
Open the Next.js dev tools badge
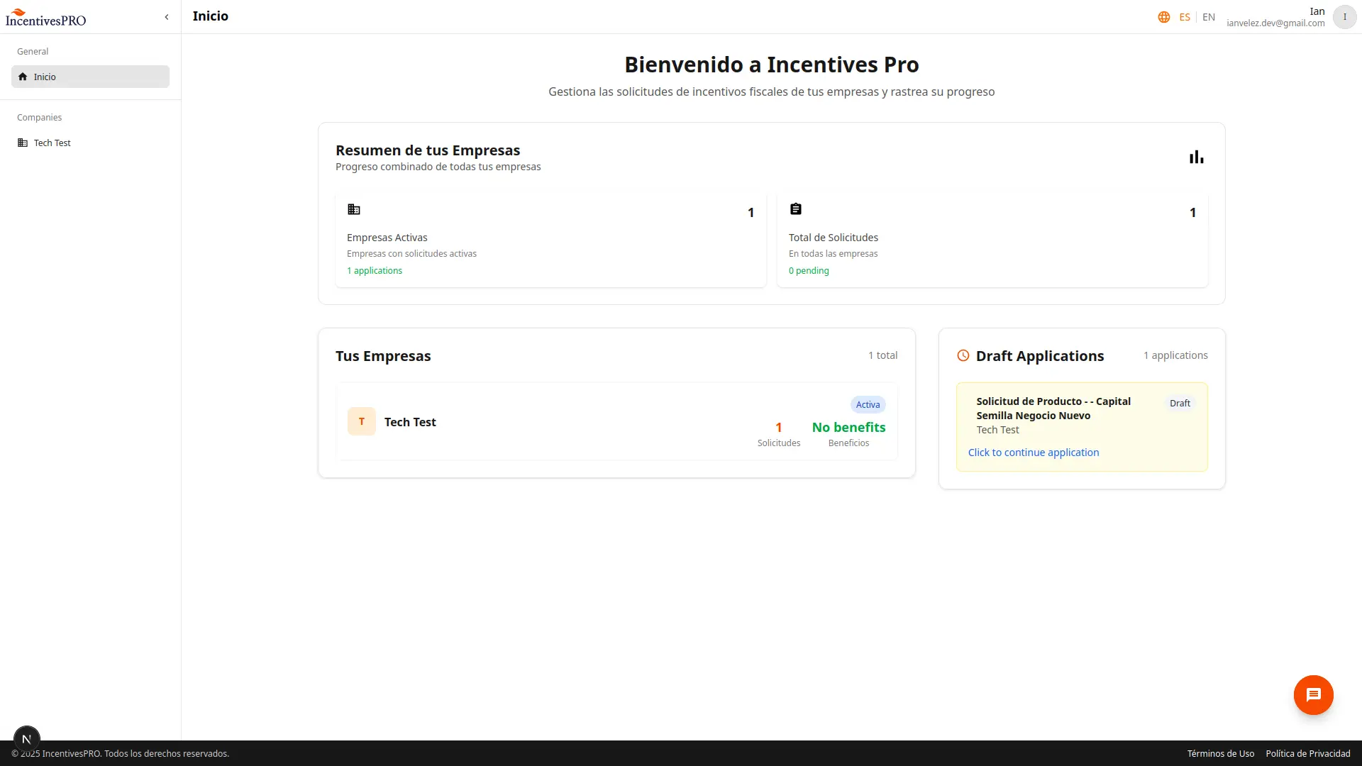click(27, 738)
